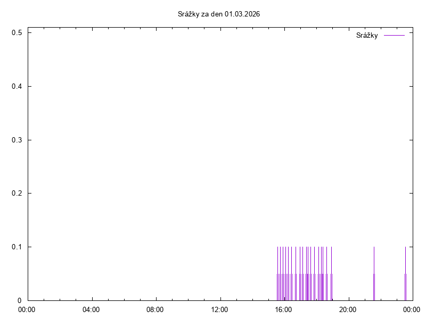Click the 08:00 x-axis label
426x319 pixels.
[x=155, y=309]
